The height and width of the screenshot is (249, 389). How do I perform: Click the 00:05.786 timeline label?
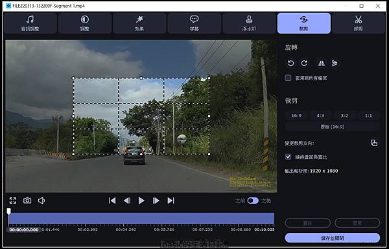164,230
